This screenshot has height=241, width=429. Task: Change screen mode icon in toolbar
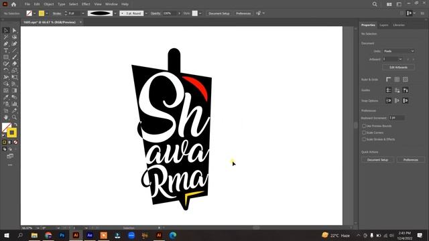[x=10, y=156]
